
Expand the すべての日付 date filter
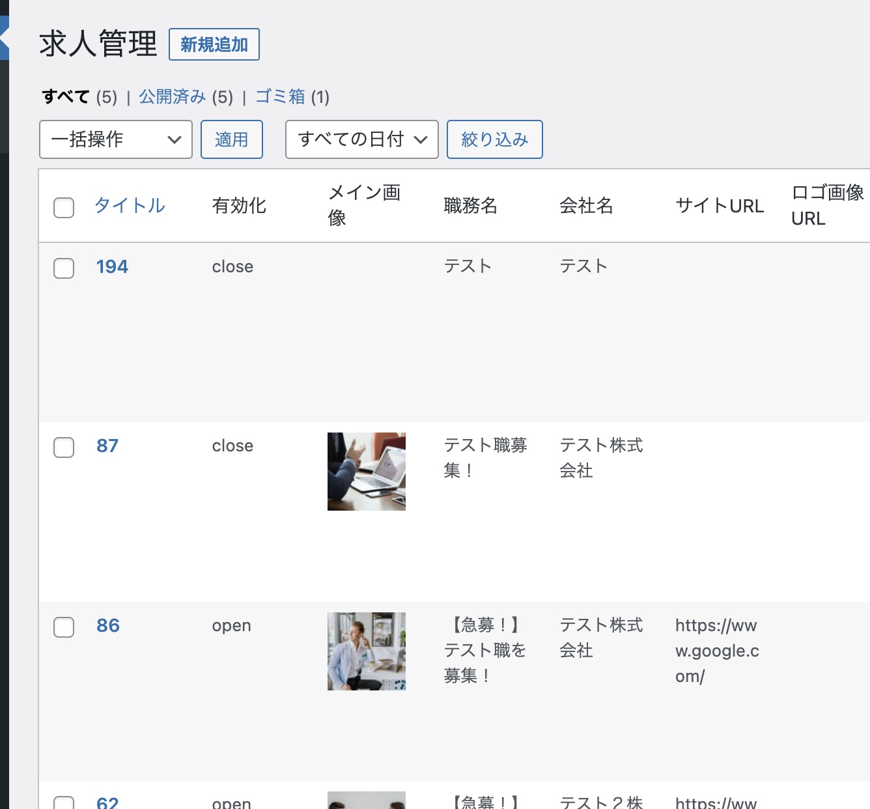pos(361,139)
